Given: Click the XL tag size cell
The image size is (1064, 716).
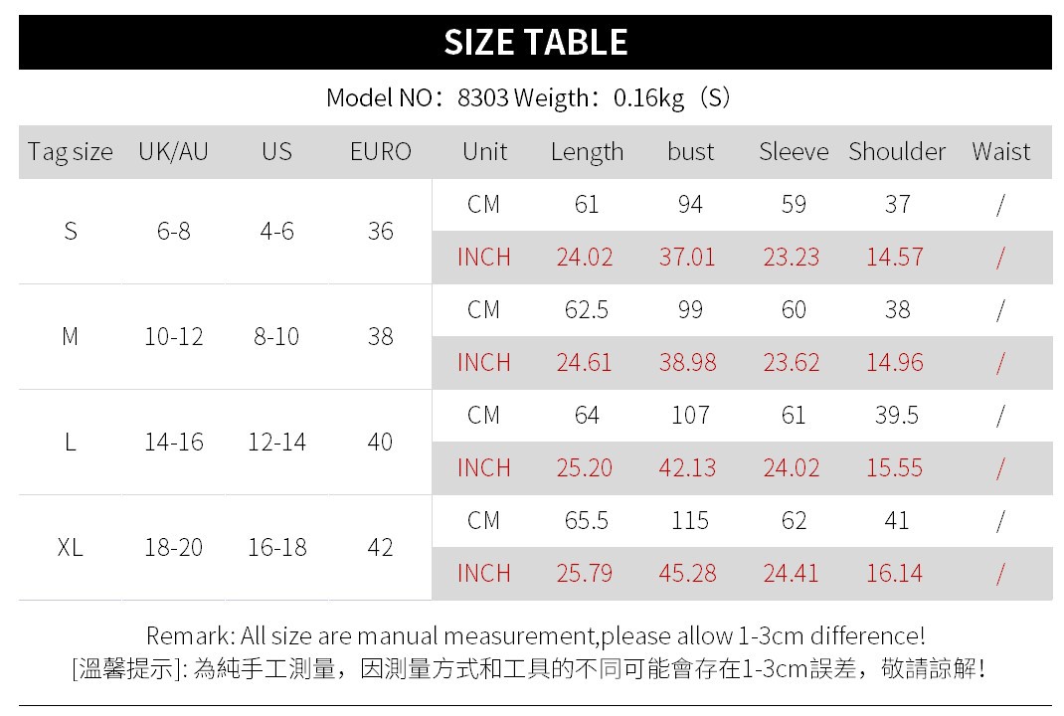Looking at the screenshot, I should [x=71, y=547].
